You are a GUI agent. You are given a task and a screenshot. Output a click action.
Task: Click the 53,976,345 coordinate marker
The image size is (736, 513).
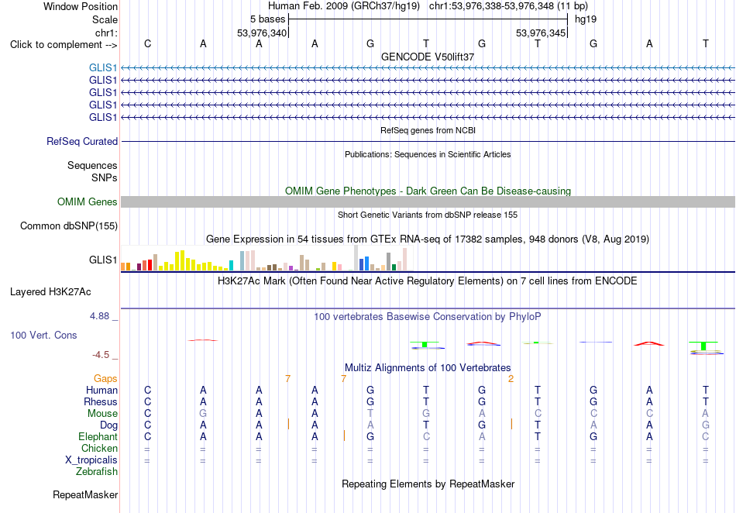click(x=541, y=33)
